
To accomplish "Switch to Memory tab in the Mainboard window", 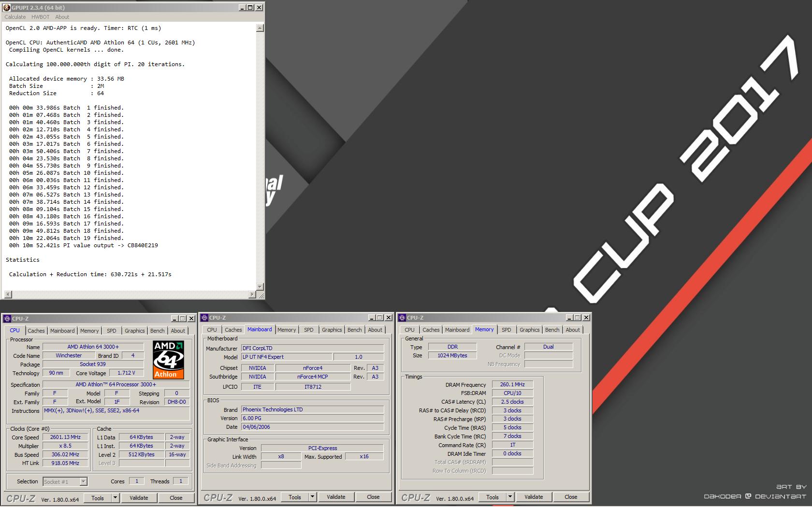I will click(x=287, y=330).
